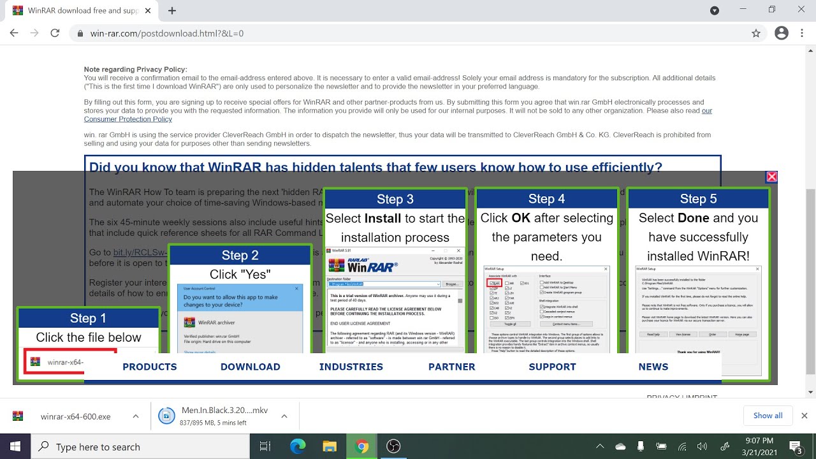Open the INDUSTRIES menu
Image resolution: width=816 pixels, height=459 pixels.
tap(351, 367)
